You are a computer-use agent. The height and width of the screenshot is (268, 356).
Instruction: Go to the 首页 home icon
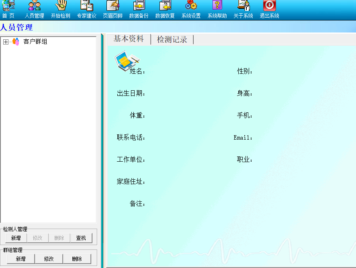pyautogui.click(x=8, y=6)
